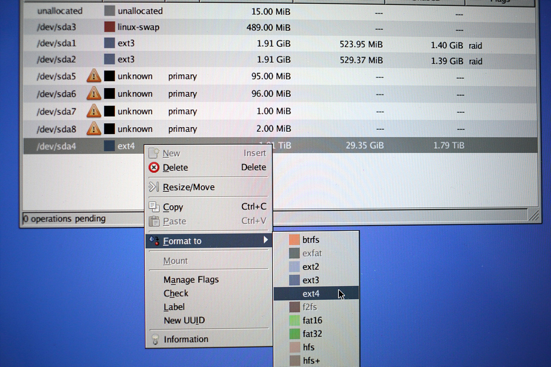Click the Information lightbulb icon

pos(155,339)
